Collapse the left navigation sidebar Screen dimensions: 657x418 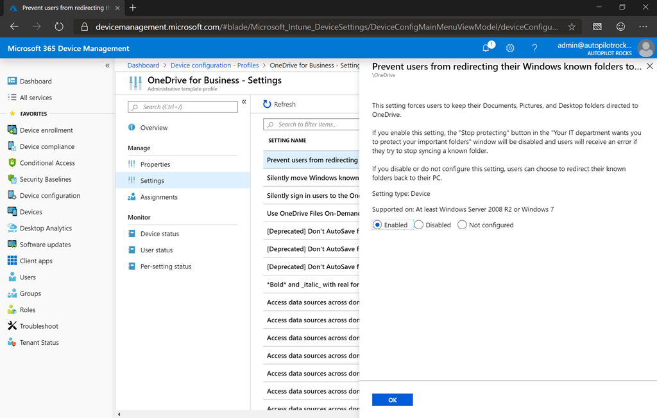point(107,65)
